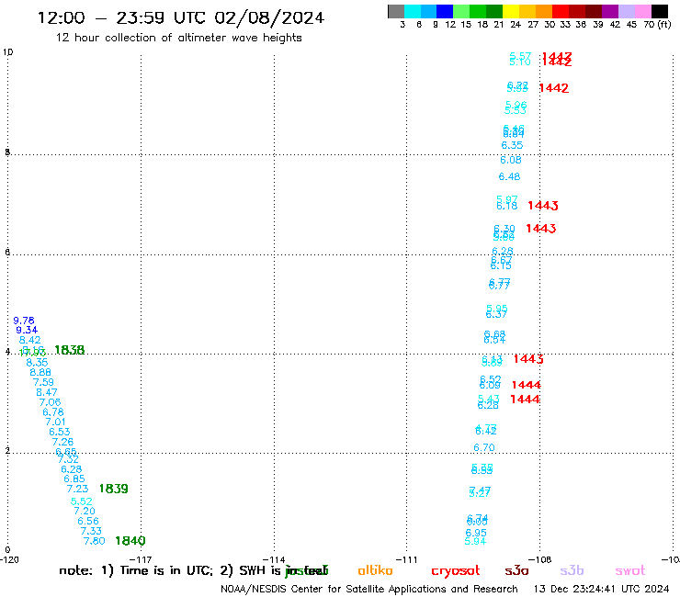The width and height of the screenshot is (680, 597).
Task: Pick the pink swatch in the color scale
Action: pyautogui.click(x=643, y=11)
